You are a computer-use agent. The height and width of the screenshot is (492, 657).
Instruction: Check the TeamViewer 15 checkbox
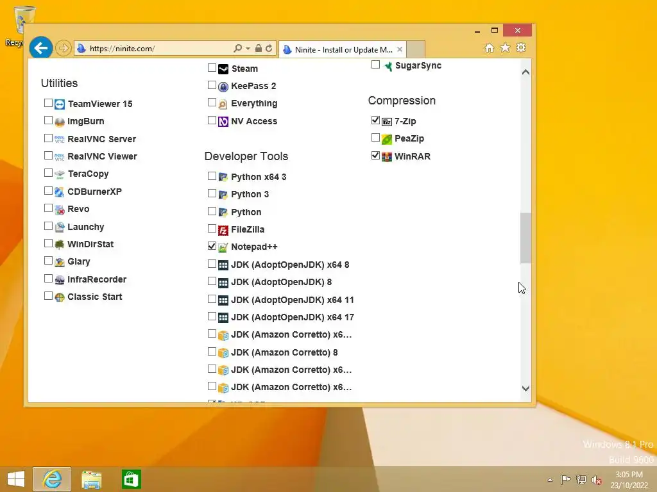click(48, 103)
